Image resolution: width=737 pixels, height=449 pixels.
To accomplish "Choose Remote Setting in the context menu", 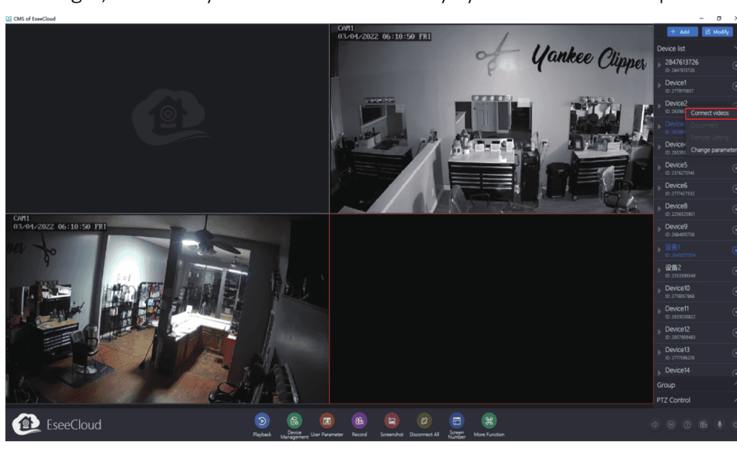I will [711, 138].
